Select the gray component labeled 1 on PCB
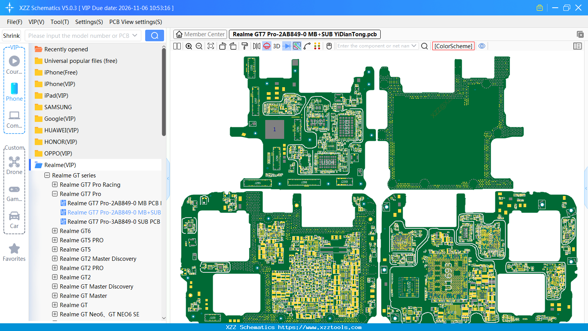 tap(275, 129)
